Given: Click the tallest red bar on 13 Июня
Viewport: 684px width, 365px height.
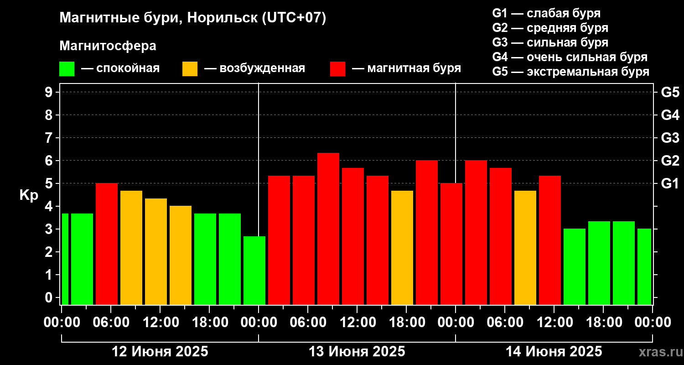Looking at the screenshot, I should [x=328, y=229].
